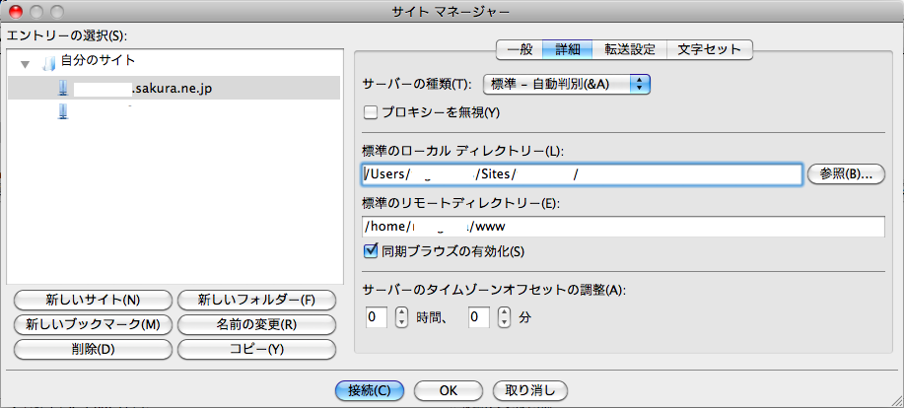Screen dimensions: 904x408
Task: Open the 文字セット tab
Action: click(710, 48)
